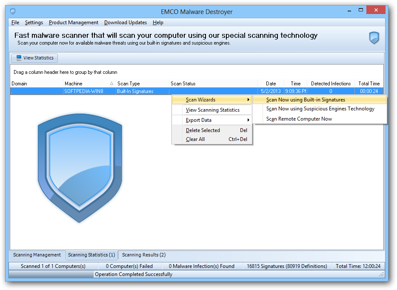Click the Scanned 1 of 1 Computers status

(53, 266)
